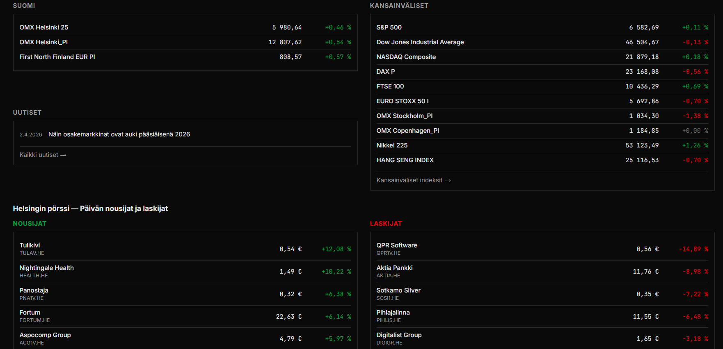Click the news date 2.4.2026
This screenshot has height=349, width=723.
(31, 135)
